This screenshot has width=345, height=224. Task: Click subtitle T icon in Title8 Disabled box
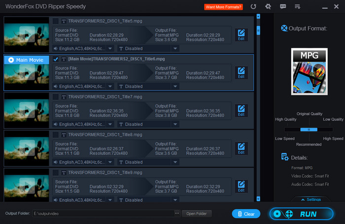point(121,162)
